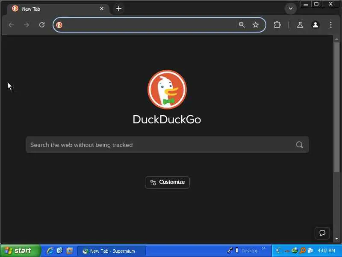The width and height of the screenshot is (342, 257).
Task: Focus the 'Search the web without being tracked' box
Action: 167,145
